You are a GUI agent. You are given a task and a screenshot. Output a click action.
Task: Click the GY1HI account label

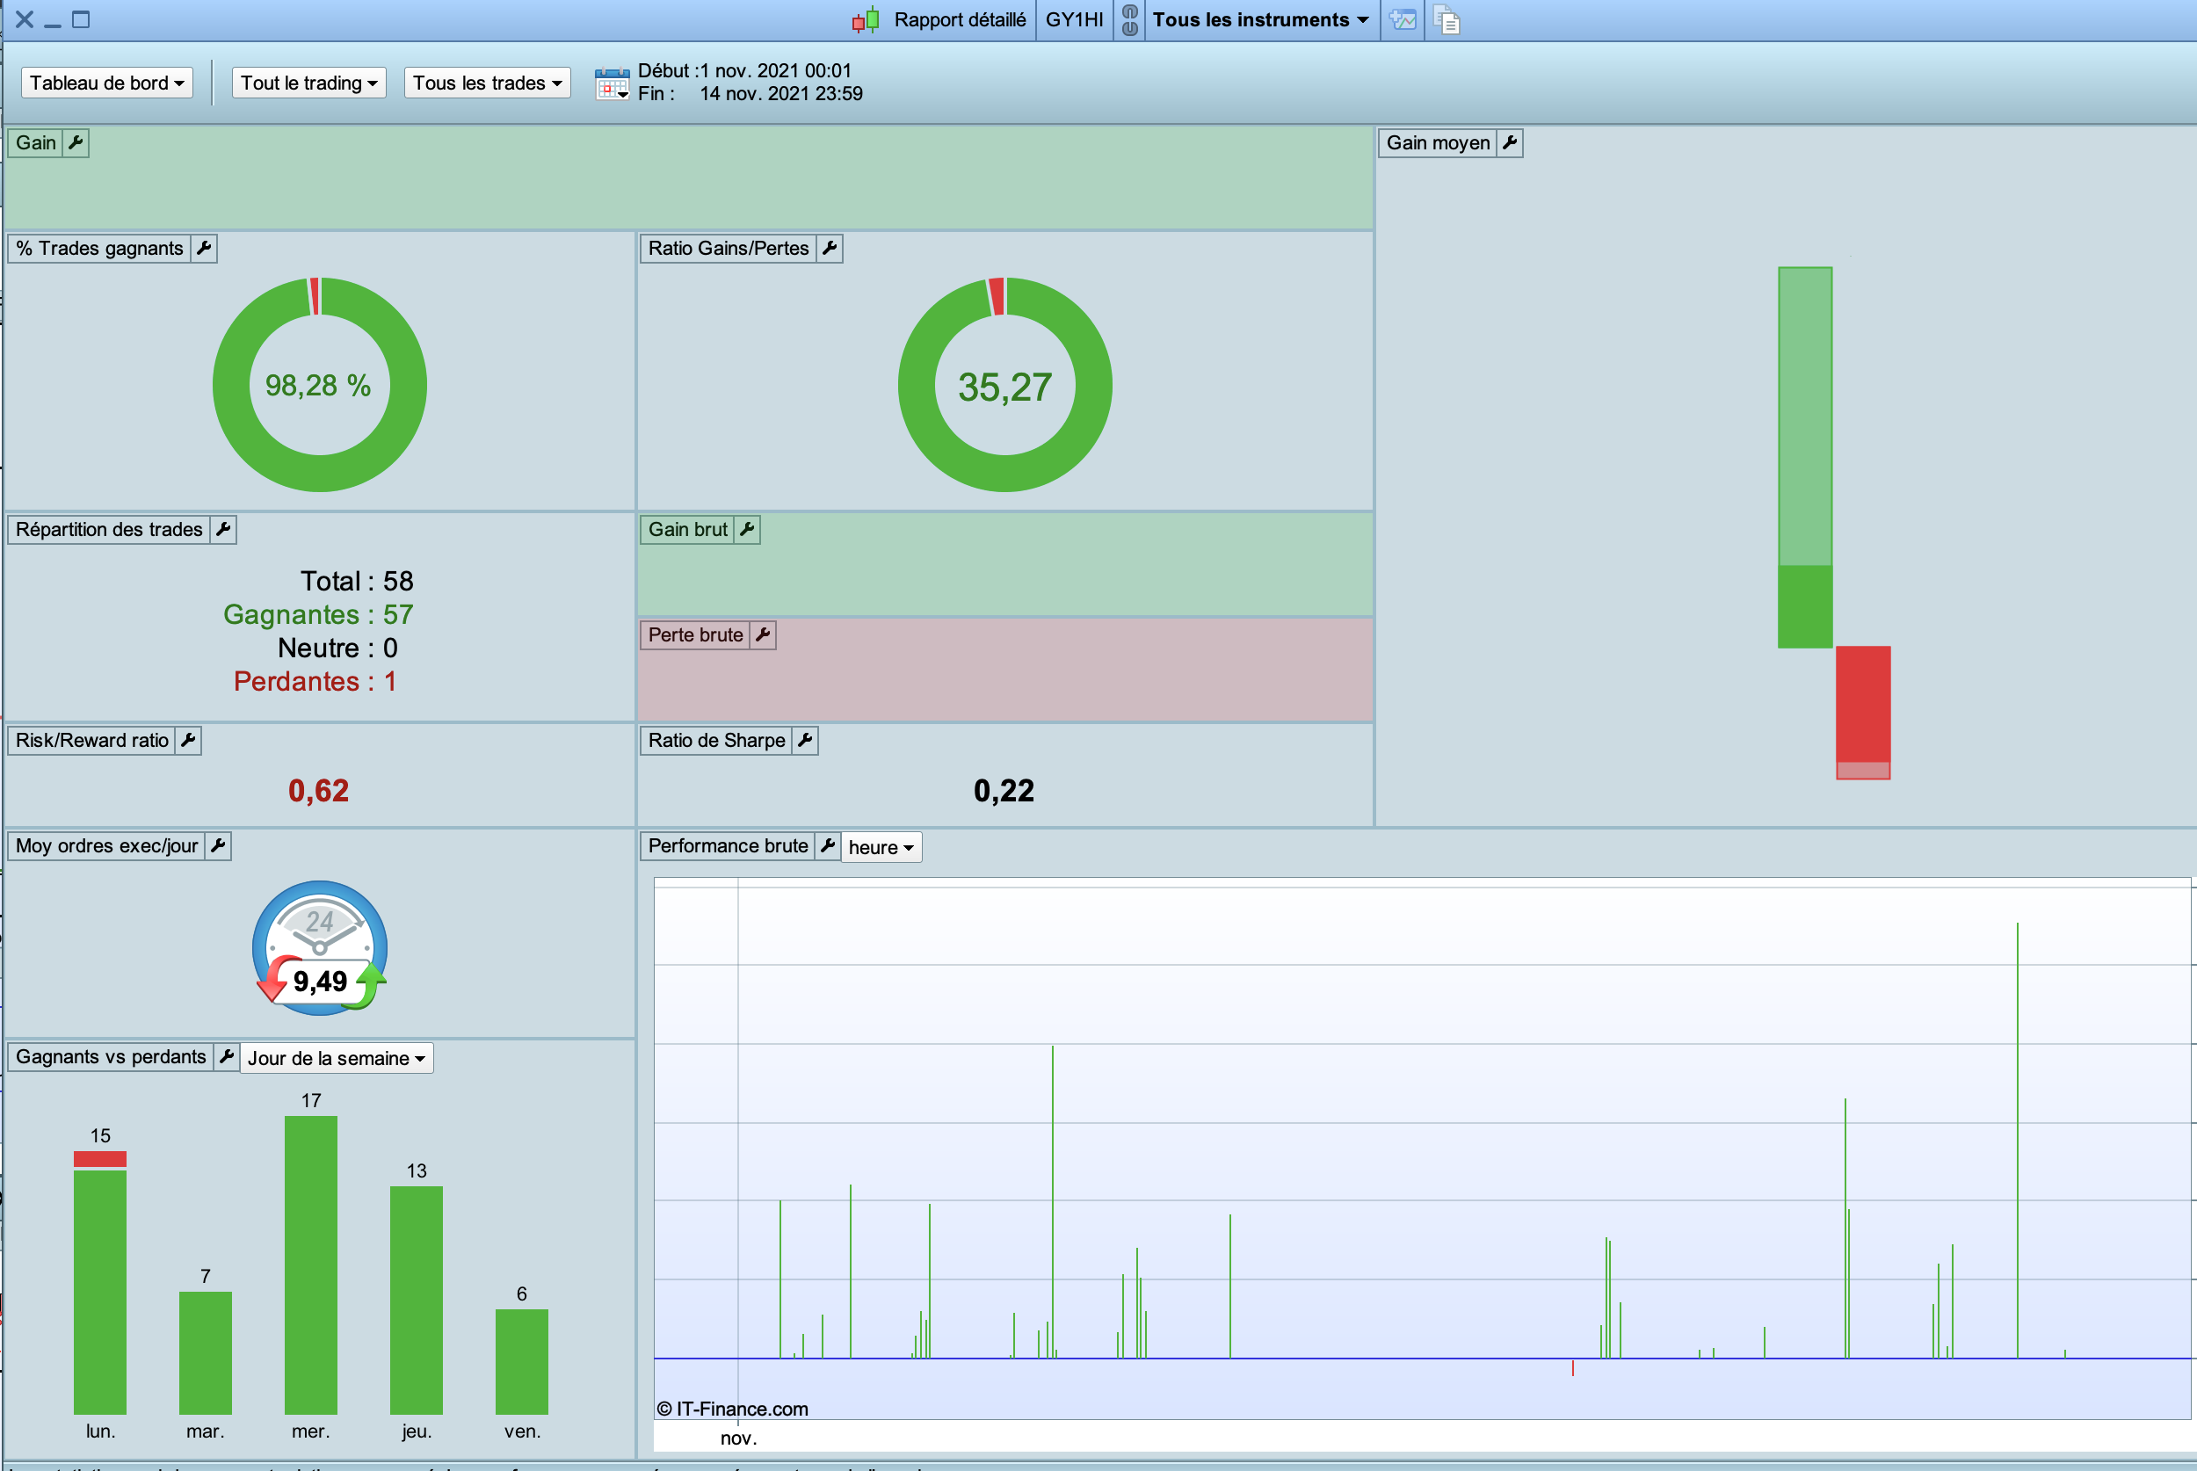(1074, 19)
